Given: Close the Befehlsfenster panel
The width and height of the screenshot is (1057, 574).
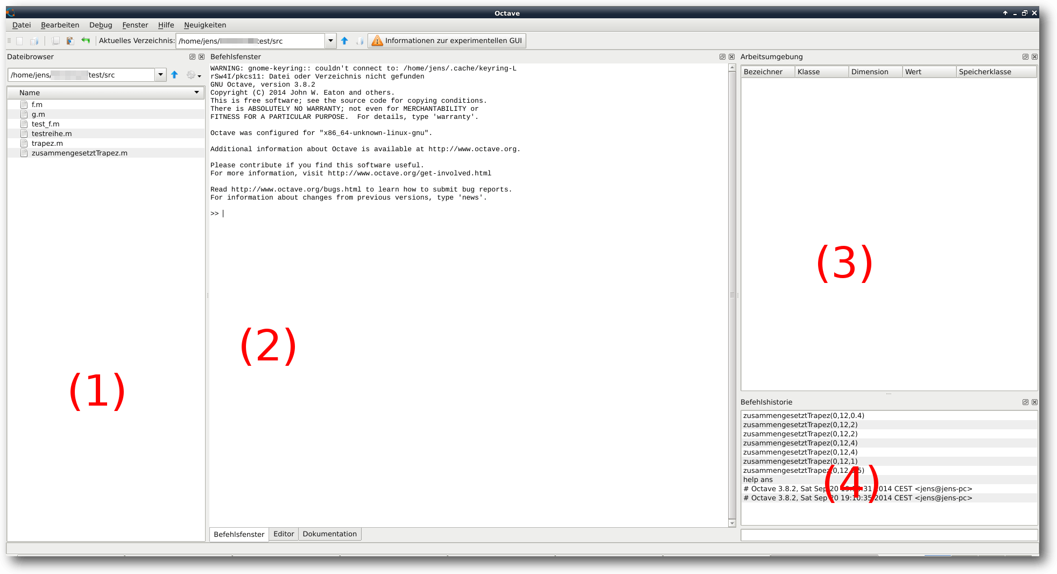Looking at the screenshot, I should point(732,57).
